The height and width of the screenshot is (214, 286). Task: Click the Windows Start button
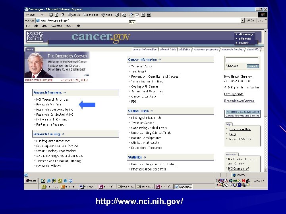31,181
